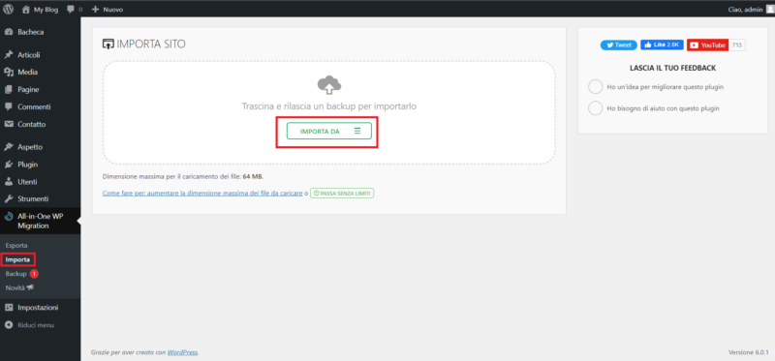Click the red Backup notification badge
Viewport: 775px width, 361px height.
tap(34, 274)
